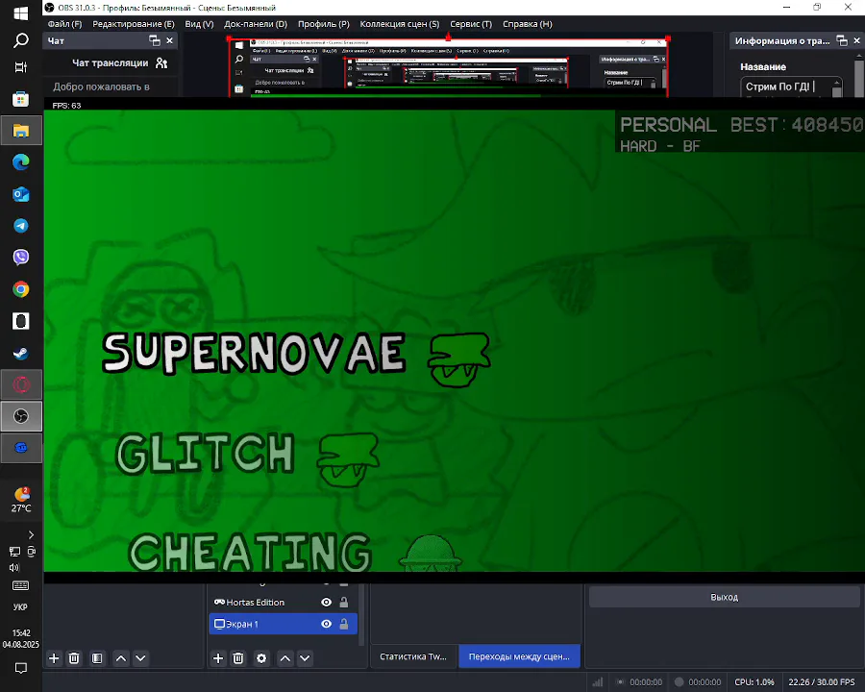
Task: Open the Профиль (P) menu
Action: [324, 24]
